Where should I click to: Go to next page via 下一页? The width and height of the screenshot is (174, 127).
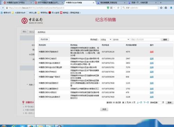(146, 103)
